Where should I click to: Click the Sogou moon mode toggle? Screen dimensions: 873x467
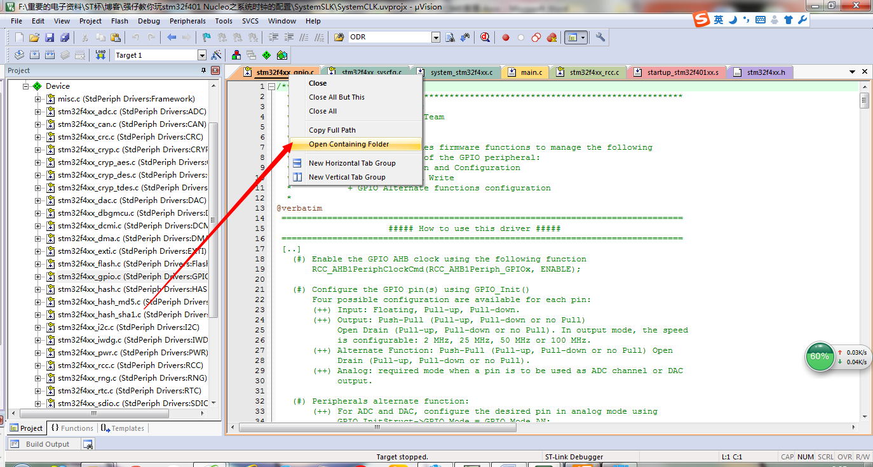pos(733,20)
